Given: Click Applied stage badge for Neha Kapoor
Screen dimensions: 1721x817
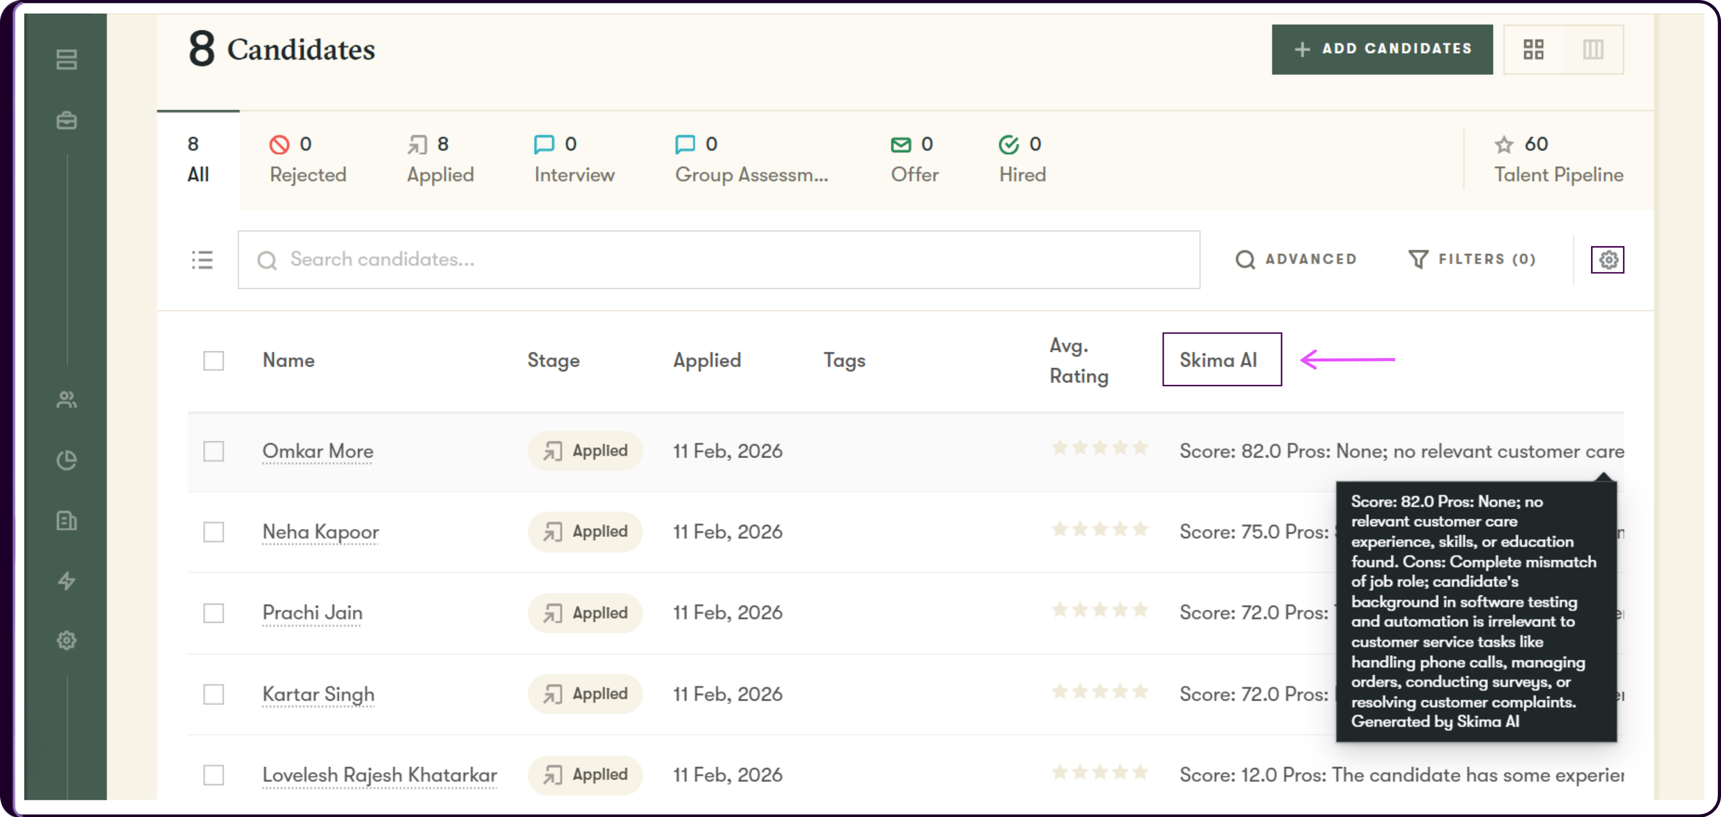Looking at the screenshot, I should (x=585, y=532).
